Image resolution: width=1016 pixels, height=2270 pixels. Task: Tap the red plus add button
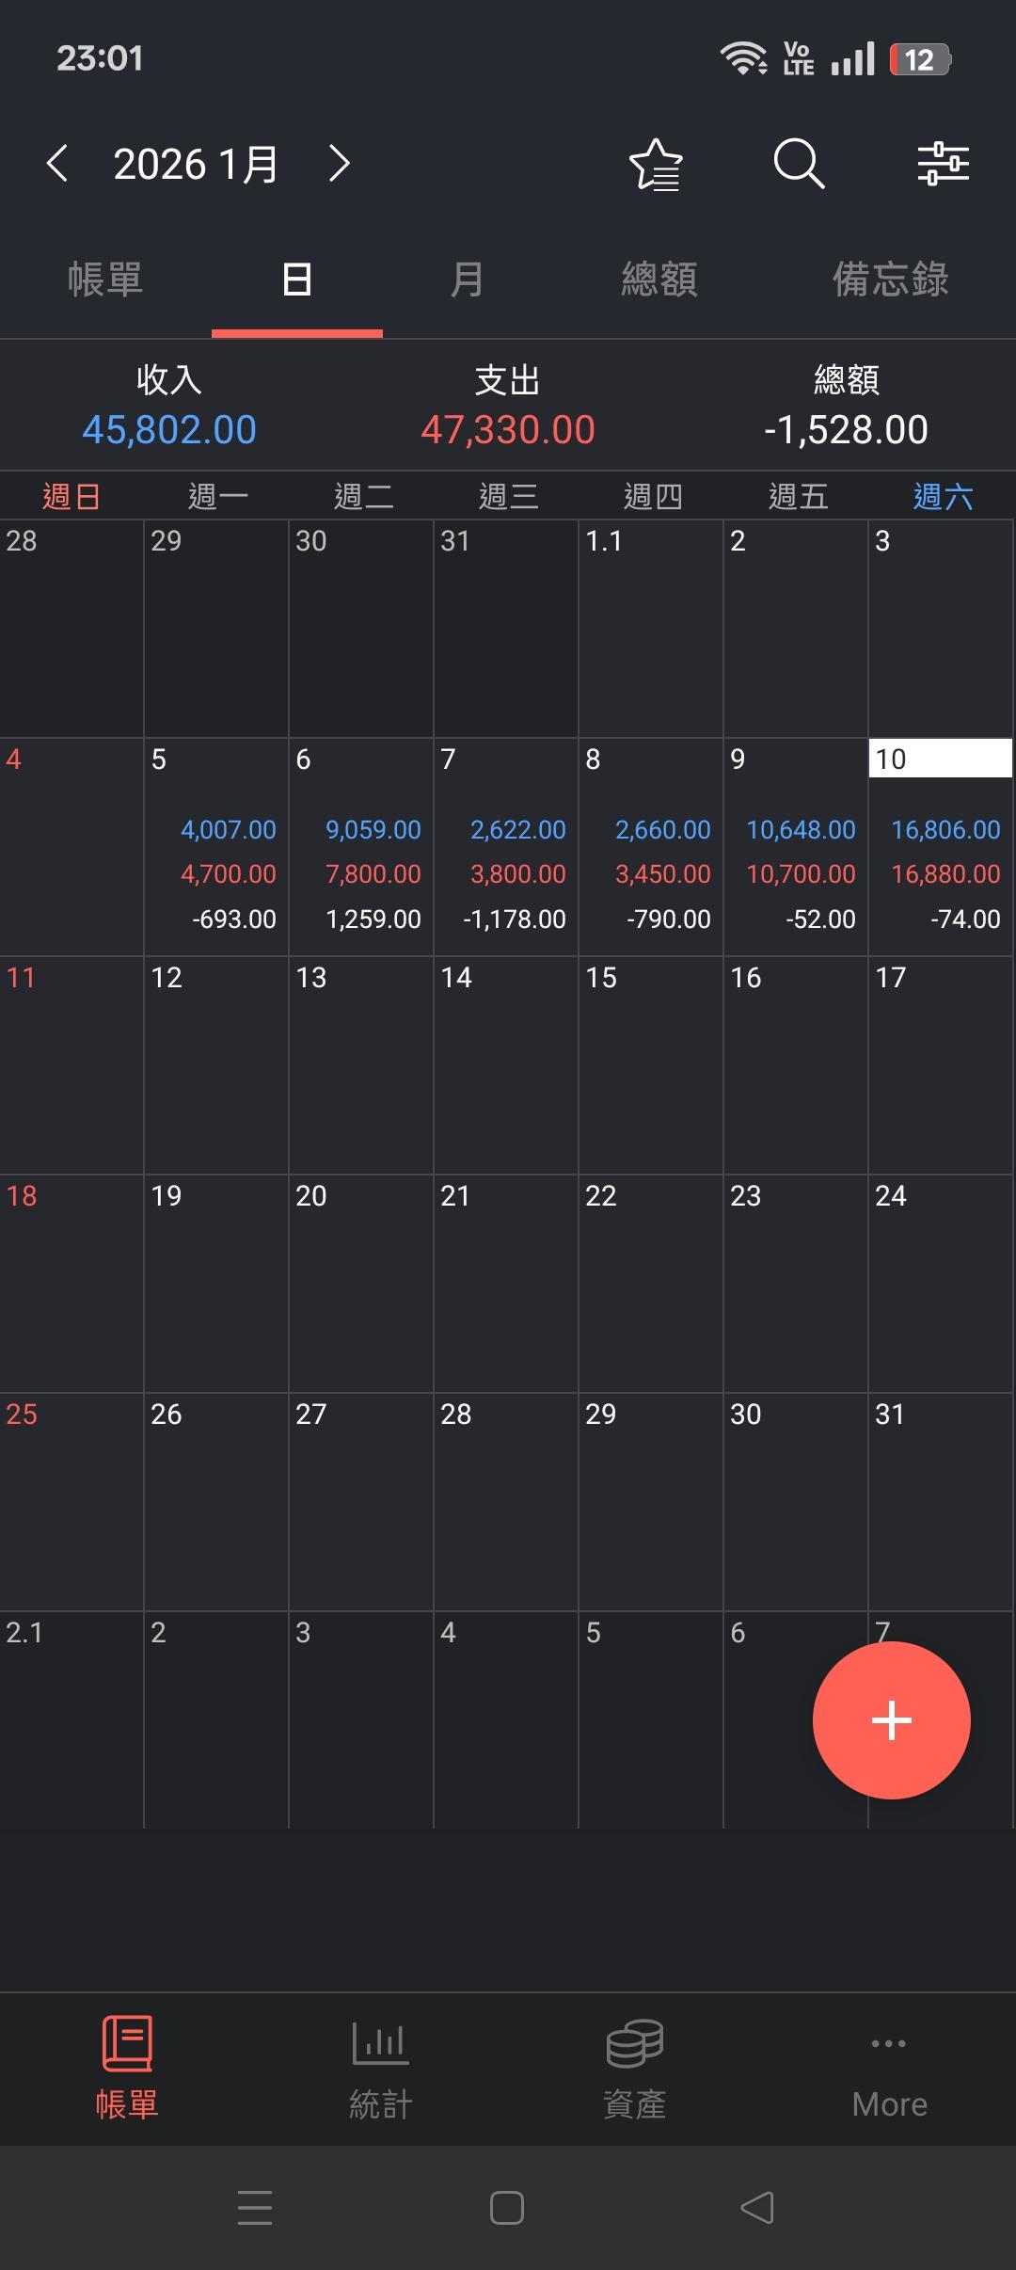(x=891, y=1720)
